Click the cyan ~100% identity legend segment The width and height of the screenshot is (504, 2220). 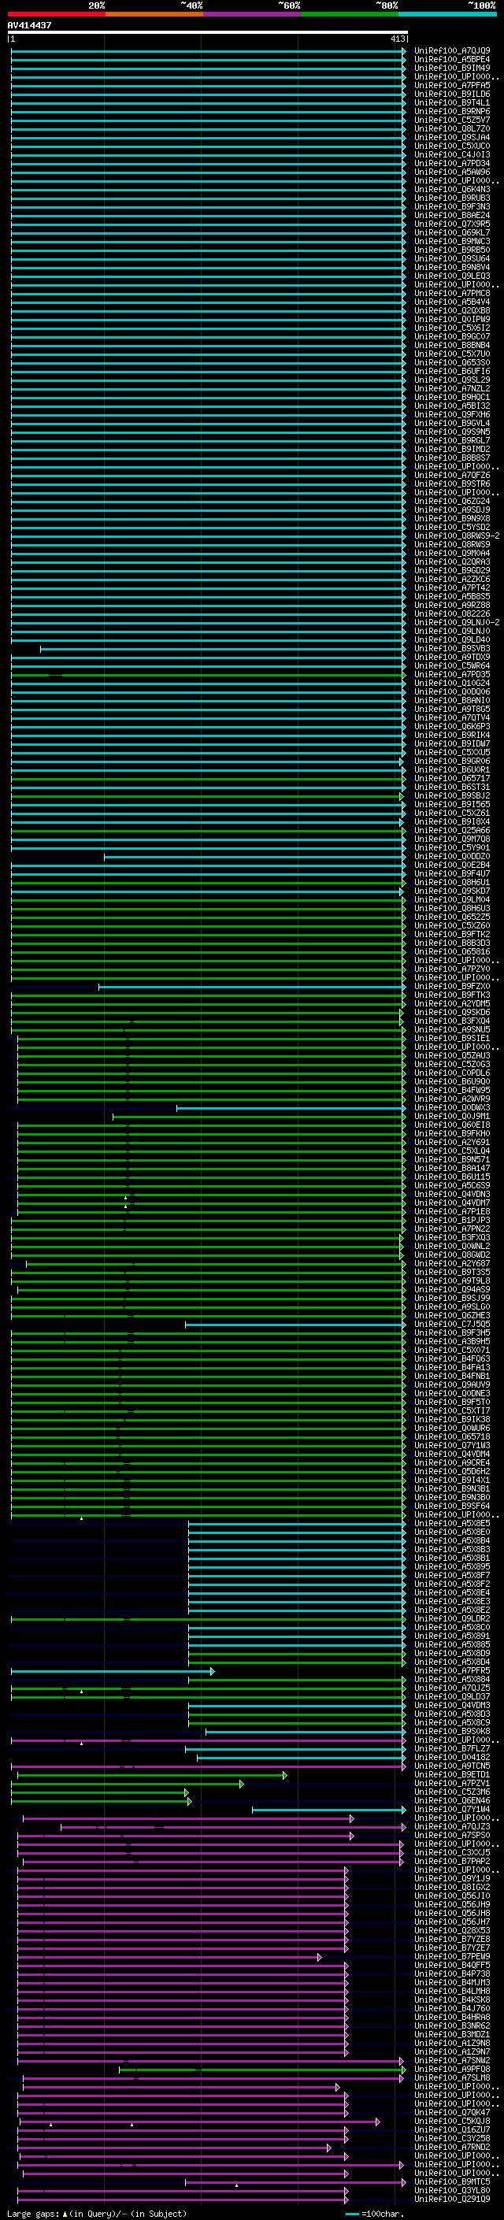click(x=447, y=14)
